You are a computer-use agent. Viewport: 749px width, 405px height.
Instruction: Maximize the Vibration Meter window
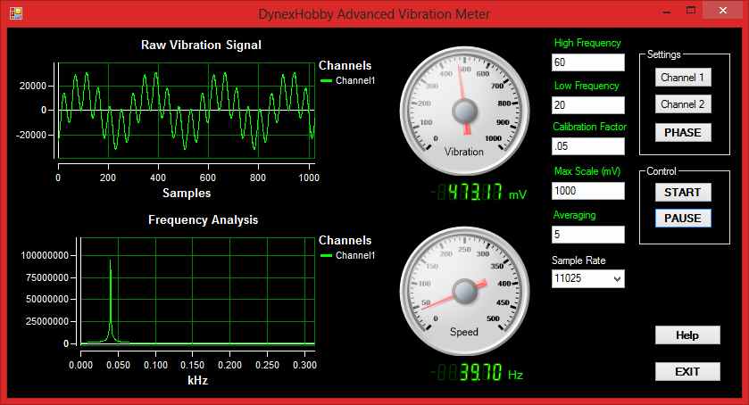click(691, 11)
